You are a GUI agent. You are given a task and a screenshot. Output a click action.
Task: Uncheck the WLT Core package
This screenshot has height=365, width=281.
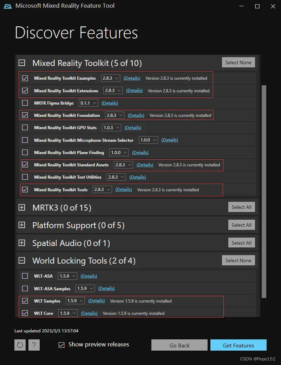[x=25, y=313]
